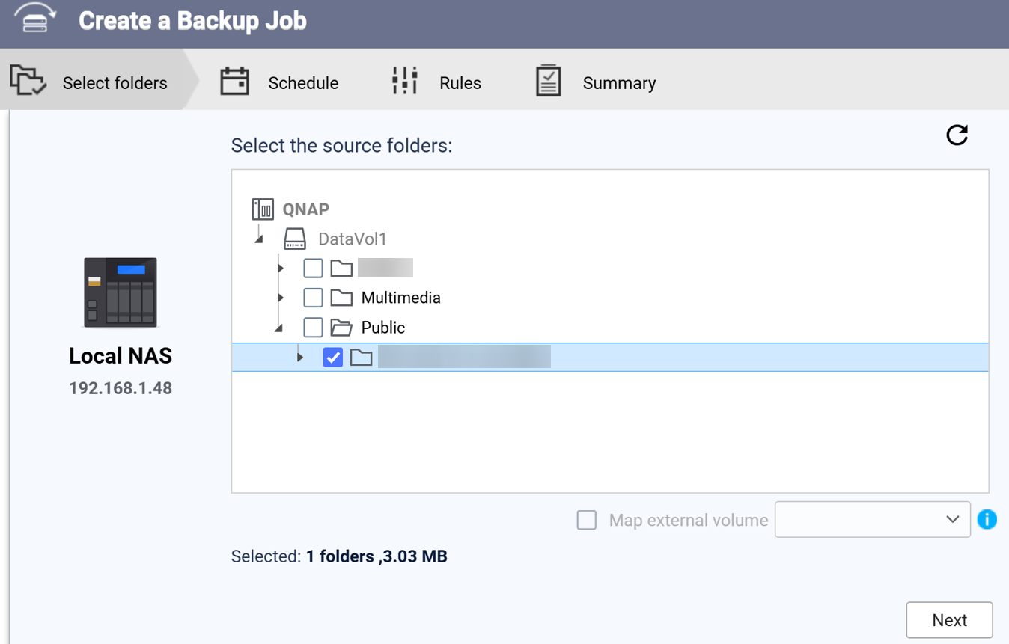The width and height of the screenshot is (1009, 644).
Task: Expand the Multimedia folder tree node
Action: (281, 298)
